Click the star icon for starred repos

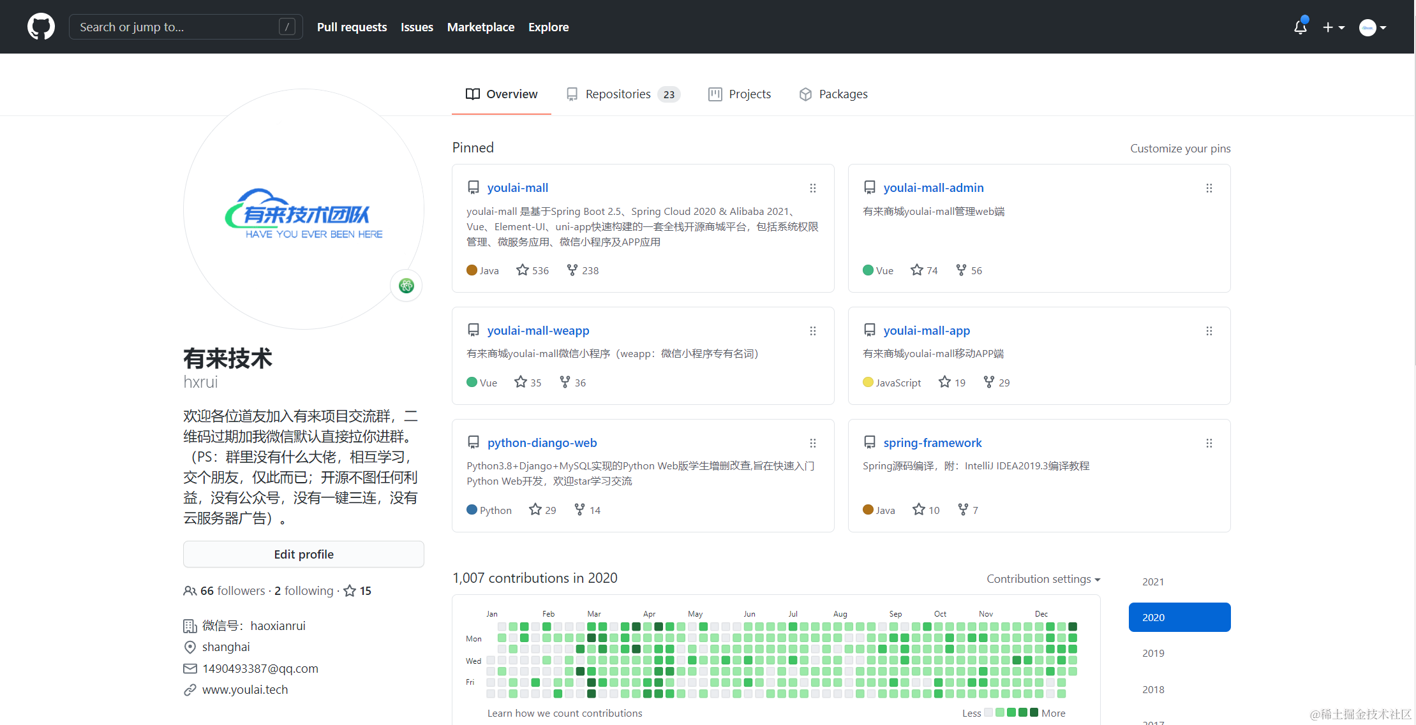(x=350, y=591)
